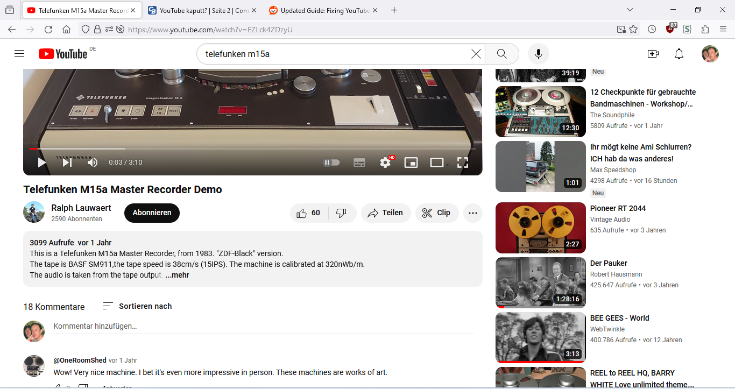The width and height of the screenshot is (735, 389).
Task: Go to the browser home page
Action: pos(66,30)
